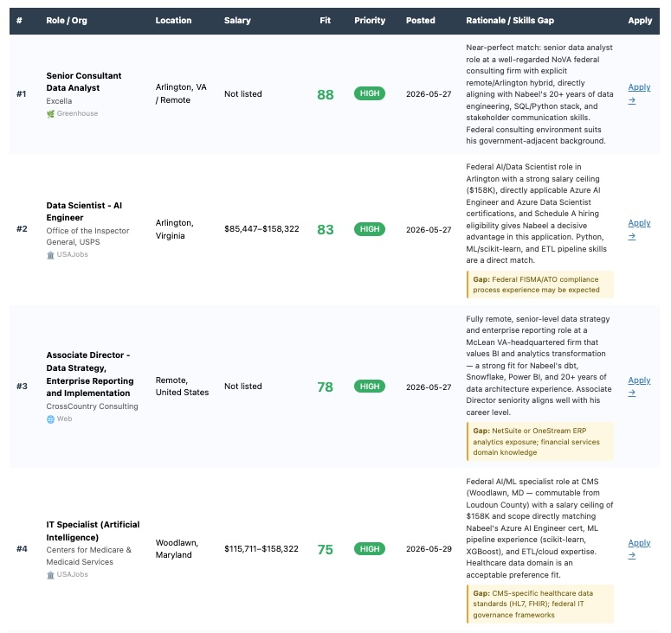Screen dimensions: 671x633
Task: Click the row number #3
Action: click(22, 387)
